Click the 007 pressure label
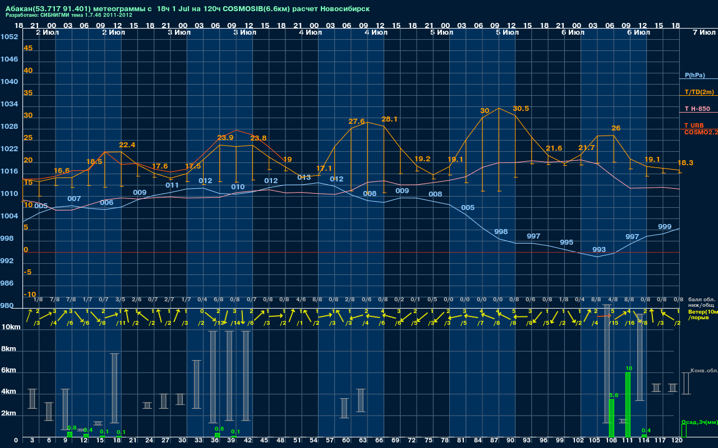Screen dimensions: 718x448 (74, 199)
